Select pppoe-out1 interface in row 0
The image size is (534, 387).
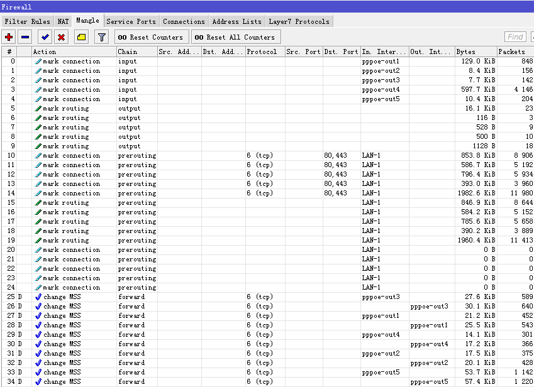click(x=381, y=61)
